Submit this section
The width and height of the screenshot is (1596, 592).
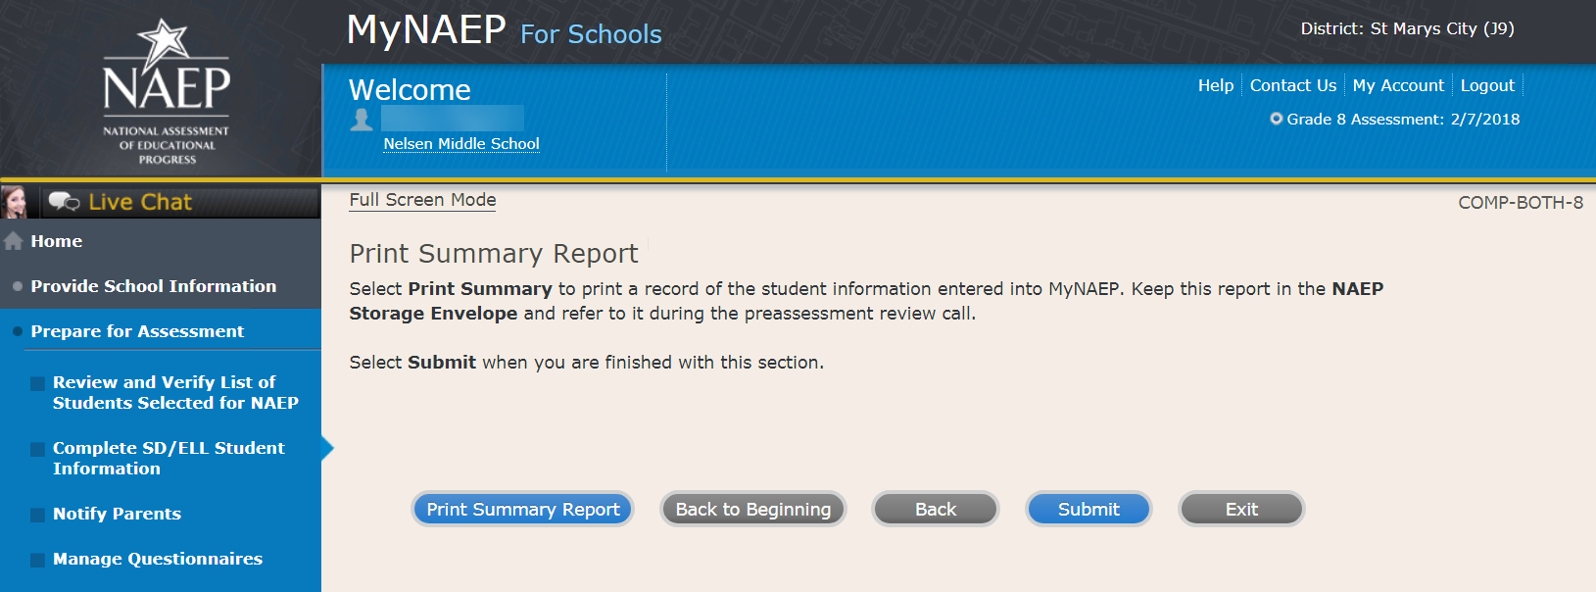coord(1088,510)
